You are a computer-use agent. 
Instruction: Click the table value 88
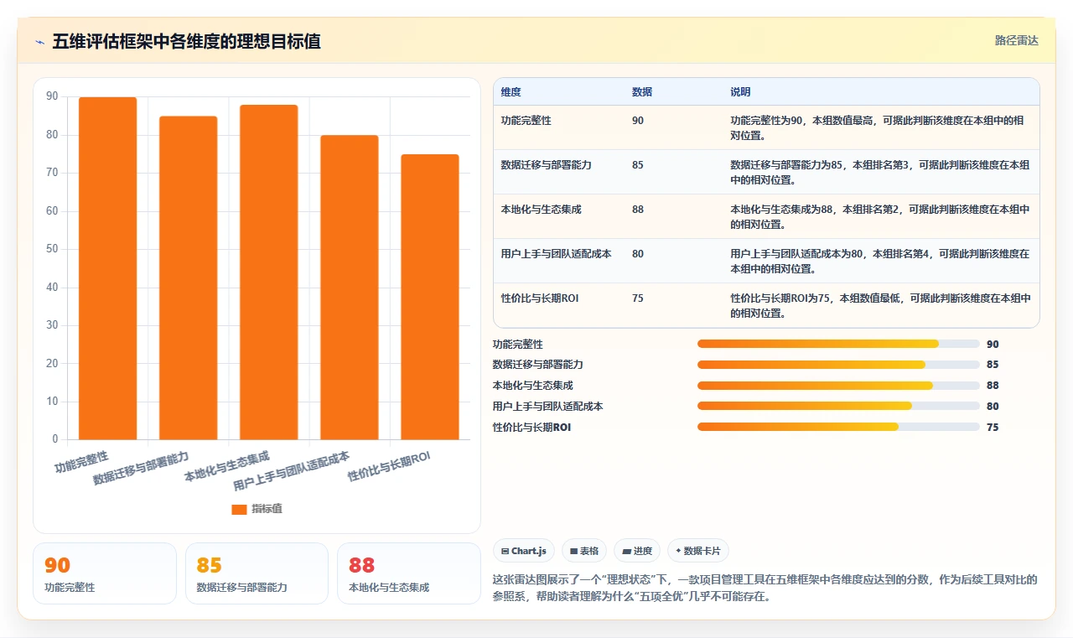[638, 210]
